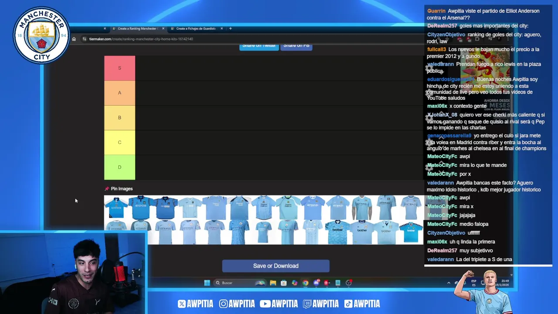Click chat username fullcall3
Viewport: 558px width, 314px height.
tap(436, 49)
